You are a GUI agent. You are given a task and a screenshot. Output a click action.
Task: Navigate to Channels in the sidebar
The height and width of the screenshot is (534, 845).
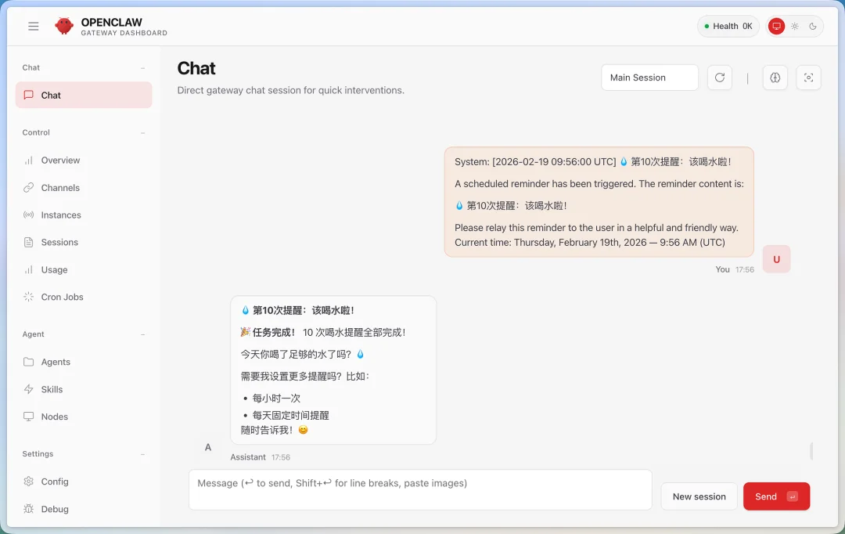(59, 187)
